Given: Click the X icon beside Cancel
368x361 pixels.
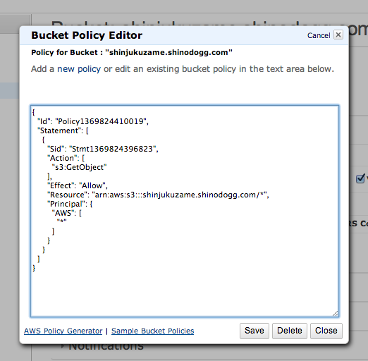Looking at the screenshot, I should [338, 35].
